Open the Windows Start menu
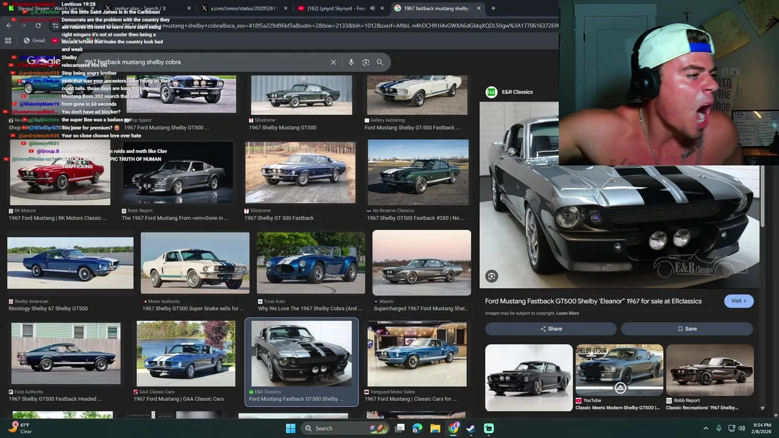779x438 pixels. tap(290, 428)
